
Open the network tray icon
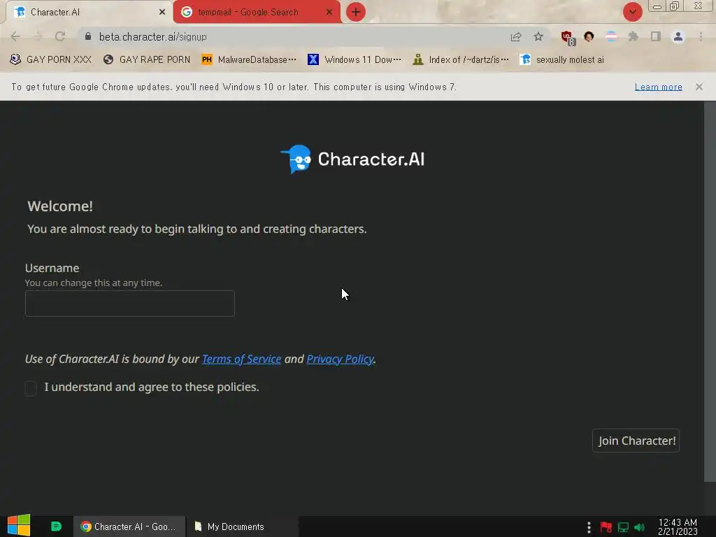(623, 527)
